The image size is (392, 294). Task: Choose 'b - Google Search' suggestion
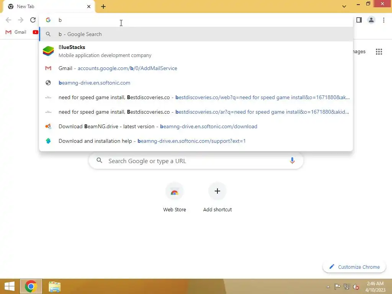[196, 34]
